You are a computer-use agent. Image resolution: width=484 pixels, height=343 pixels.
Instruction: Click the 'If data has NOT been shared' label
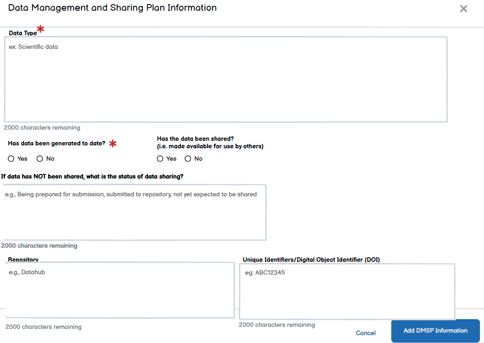point(92,176)
